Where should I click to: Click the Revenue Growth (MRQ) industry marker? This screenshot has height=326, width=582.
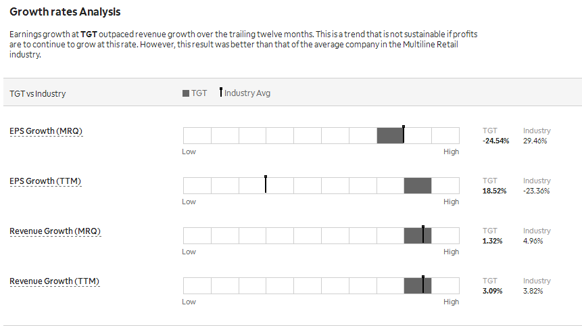click(423, 234)
